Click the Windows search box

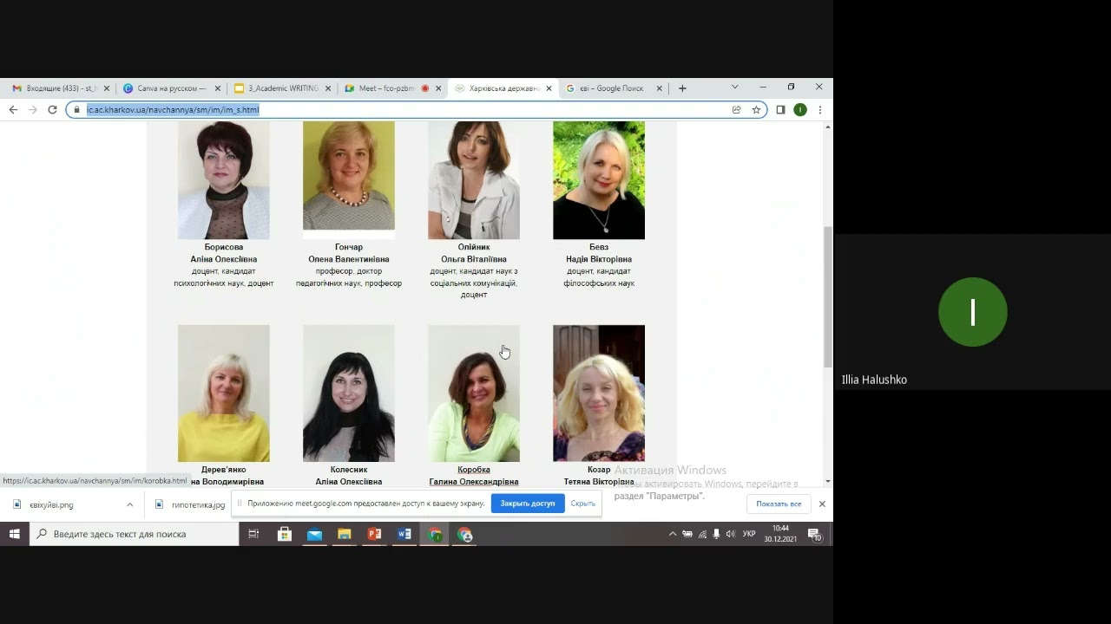(x=135, y=534)
